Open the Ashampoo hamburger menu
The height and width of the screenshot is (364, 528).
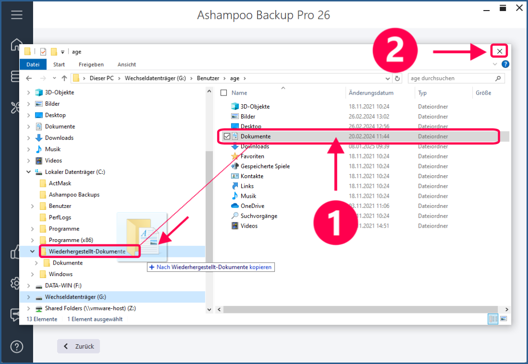(16, 15)
